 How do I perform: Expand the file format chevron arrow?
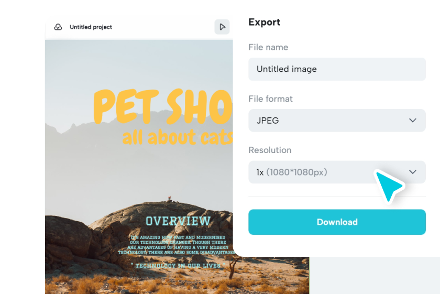tap(413, 121)
